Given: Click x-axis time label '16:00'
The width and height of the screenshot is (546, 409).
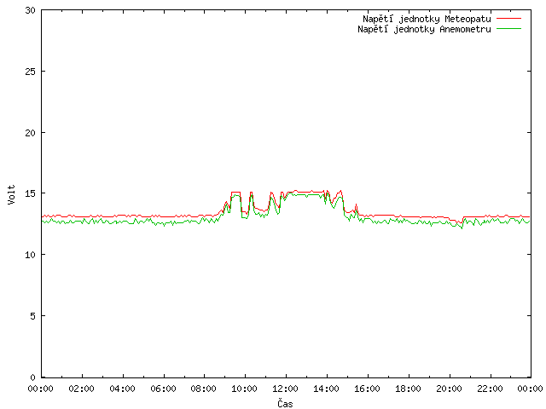Looking at the screenshot, I should coord(367,389).
